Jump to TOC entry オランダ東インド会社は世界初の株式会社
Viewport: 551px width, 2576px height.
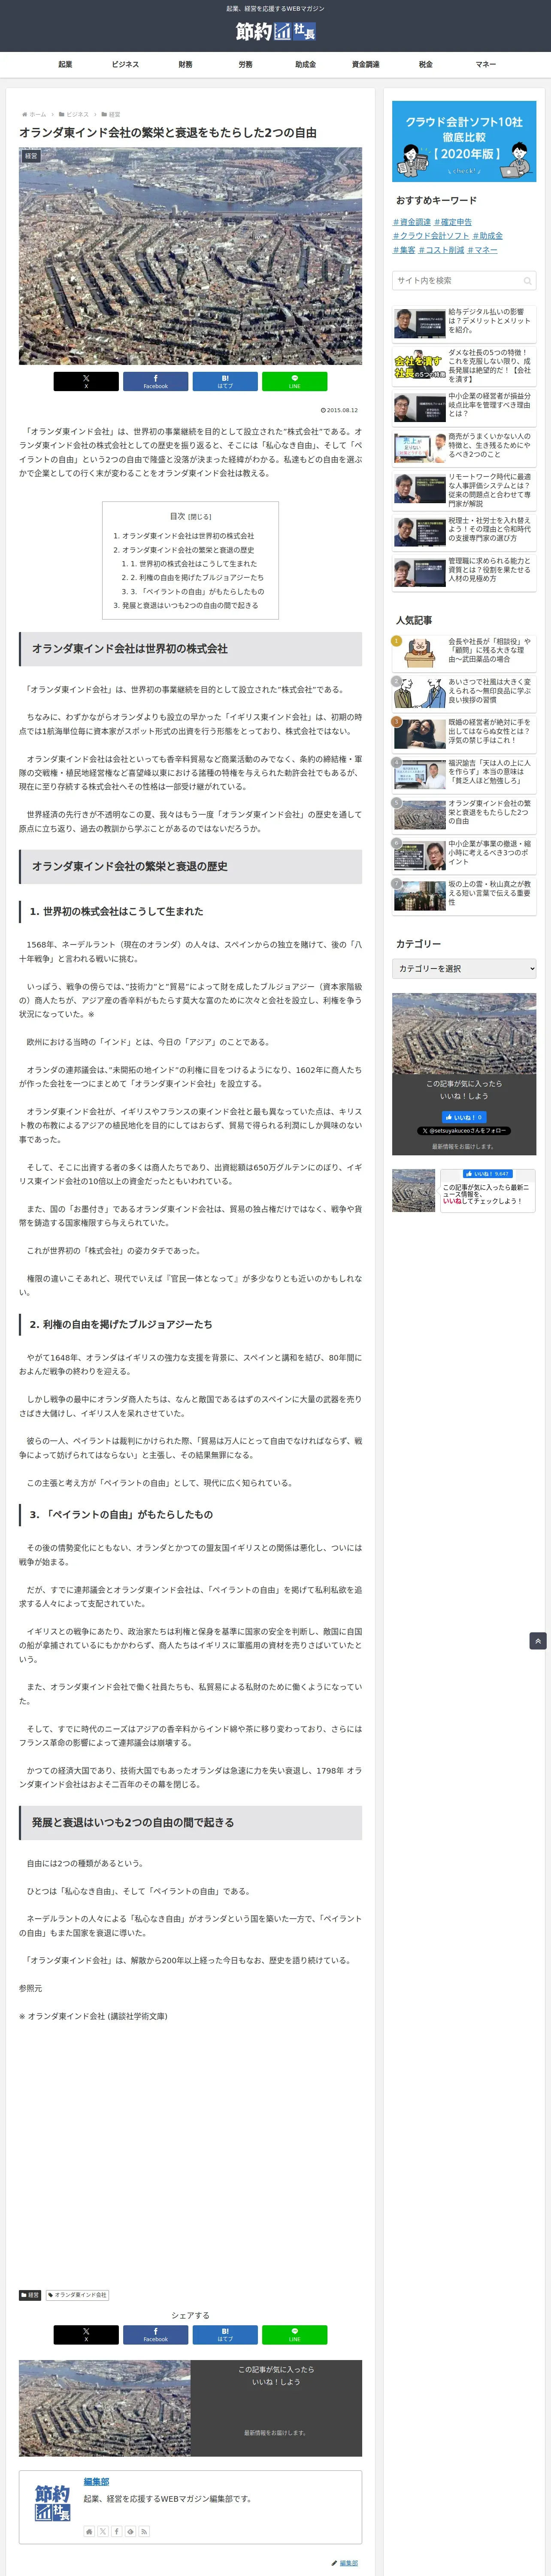coord(188,536)
